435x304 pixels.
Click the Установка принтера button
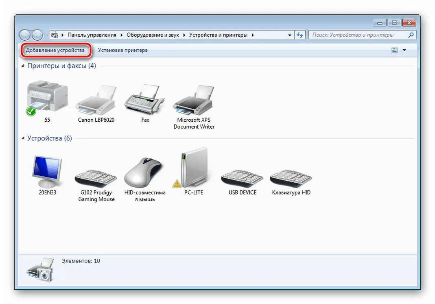[x=122, y=50]
